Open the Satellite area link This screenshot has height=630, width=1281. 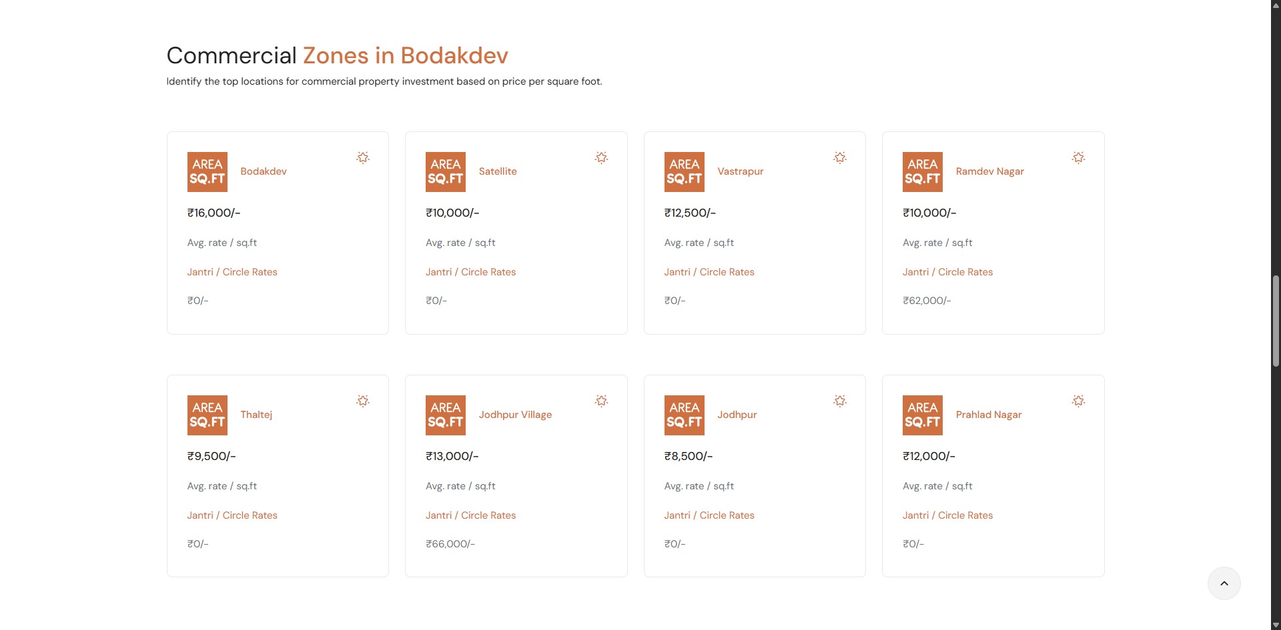(x=497, y=171)
